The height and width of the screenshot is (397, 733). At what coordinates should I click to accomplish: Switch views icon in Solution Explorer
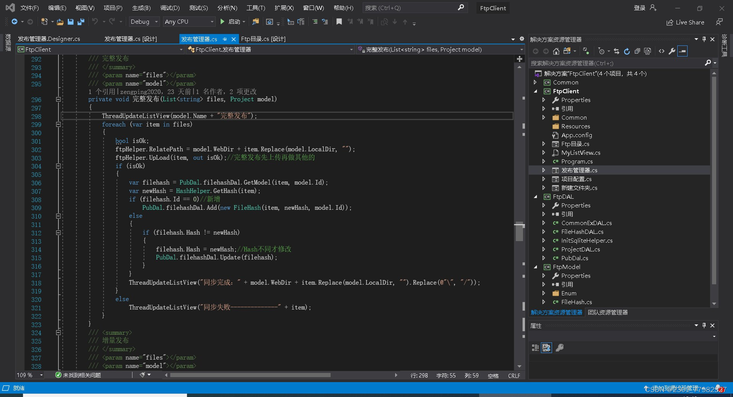567,51
